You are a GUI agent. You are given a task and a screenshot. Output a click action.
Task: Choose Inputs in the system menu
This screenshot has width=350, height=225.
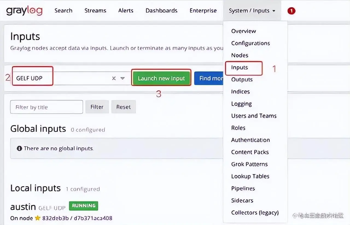239,67
